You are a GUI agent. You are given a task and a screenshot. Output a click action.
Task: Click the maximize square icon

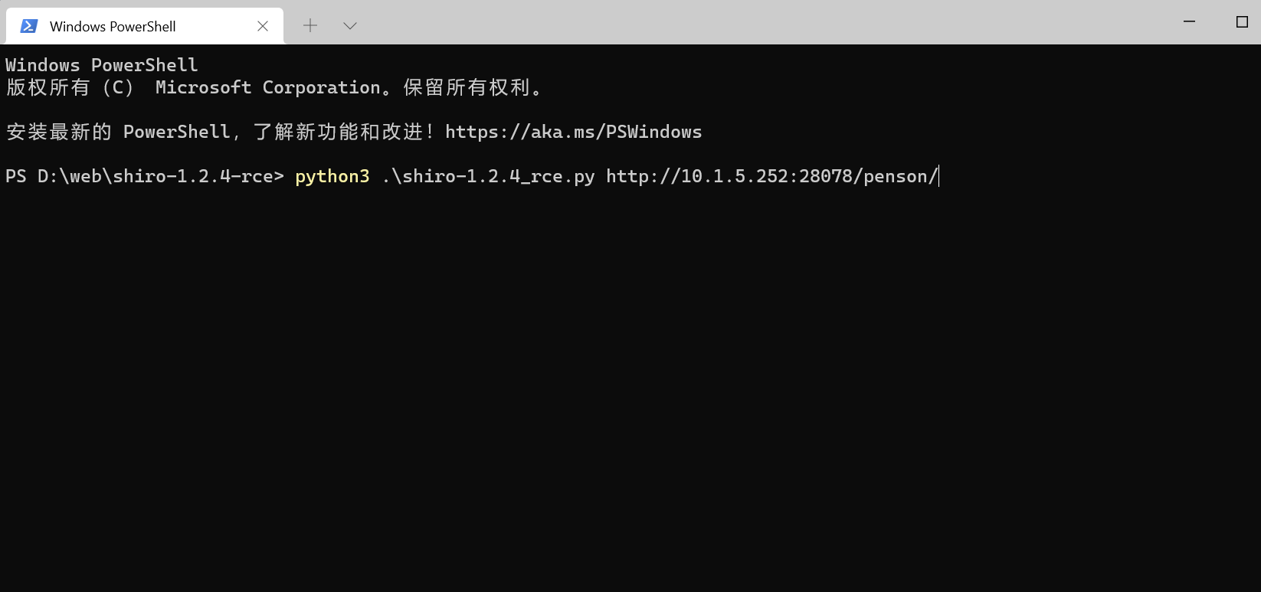tap(1241, 22)
